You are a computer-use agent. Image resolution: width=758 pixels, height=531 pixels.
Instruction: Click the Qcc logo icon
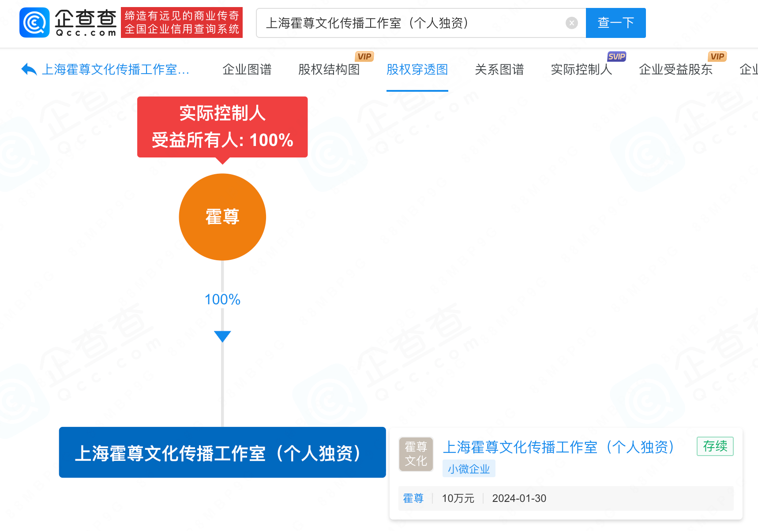pyautogui.click(x=34, y=22)
